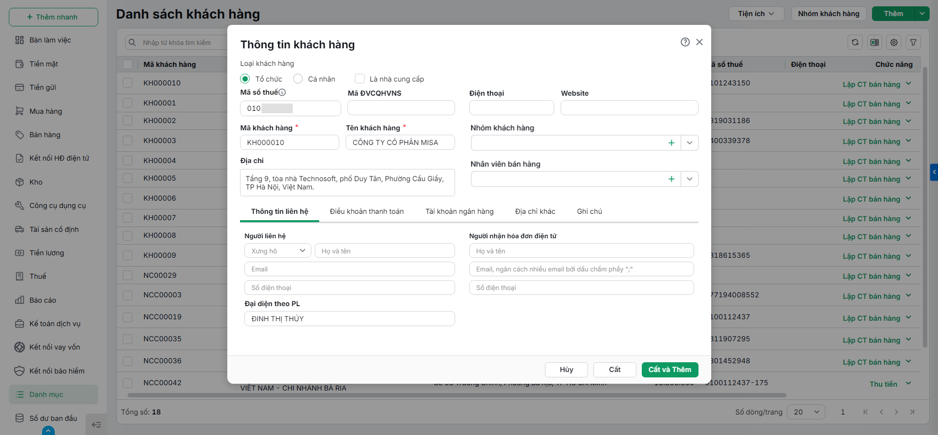The image size is (938, 435).
Task: Change Số dòng/trang dropdown value
Action: (806, 412)
